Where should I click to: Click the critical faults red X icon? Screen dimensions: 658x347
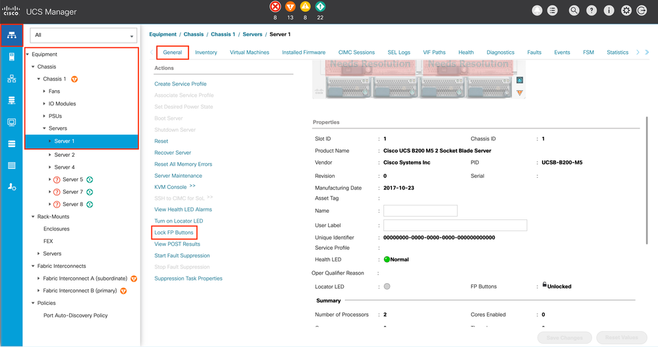(275, 7)
